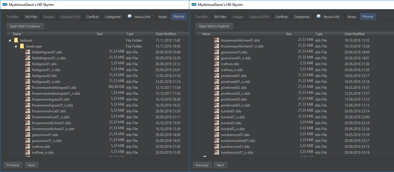Go to Next mod in left window
The width and height of the screenshot is (394, 172).
[31, 165]
